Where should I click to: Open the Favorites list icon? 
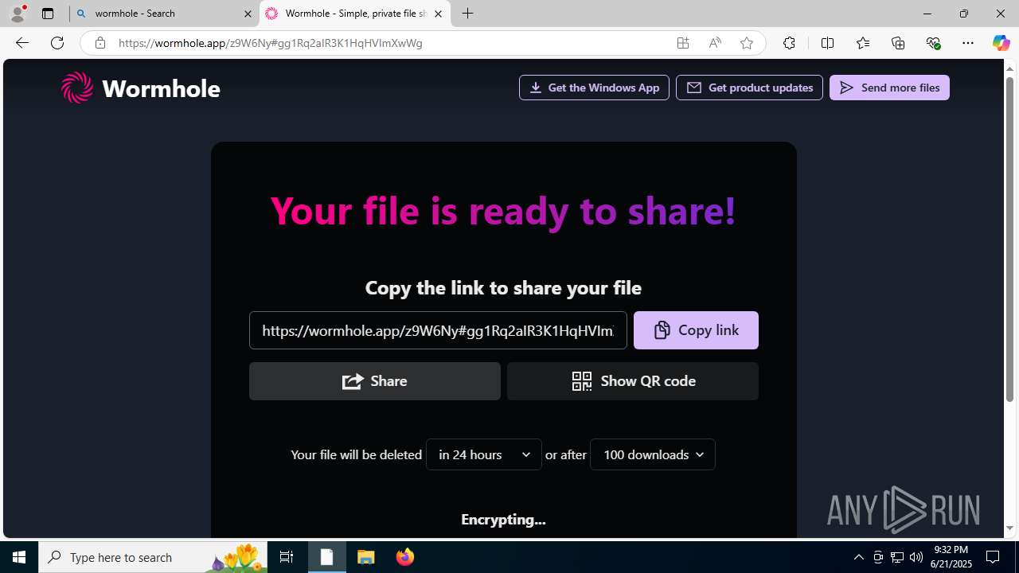(863, 43)
